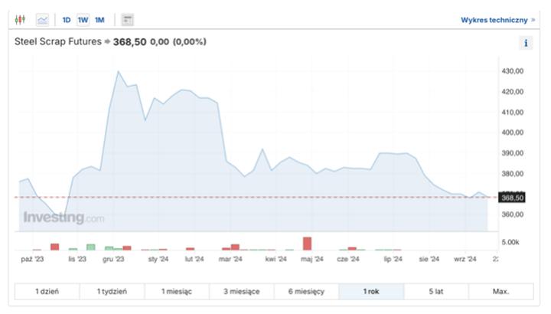Open the news overlay icon in toolbar
Viewport: 551px width, 314px height.
128,19
